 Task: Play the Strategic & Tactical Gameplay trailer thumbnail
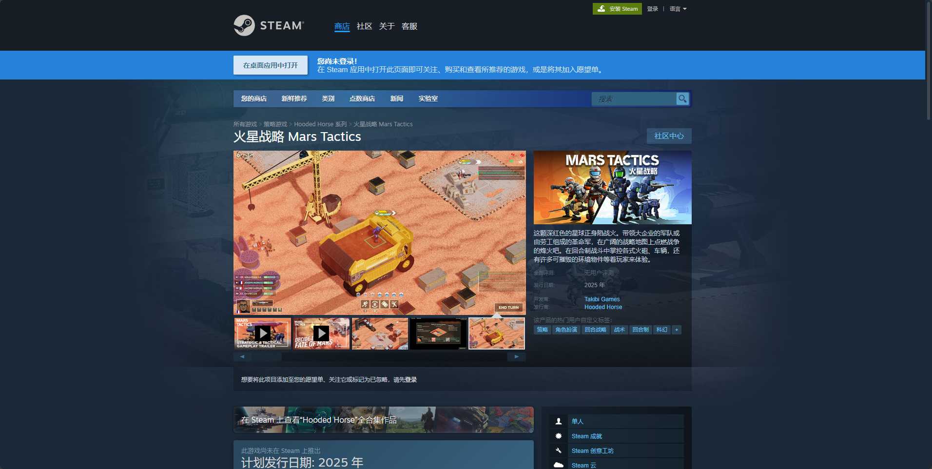coord(263,333)
